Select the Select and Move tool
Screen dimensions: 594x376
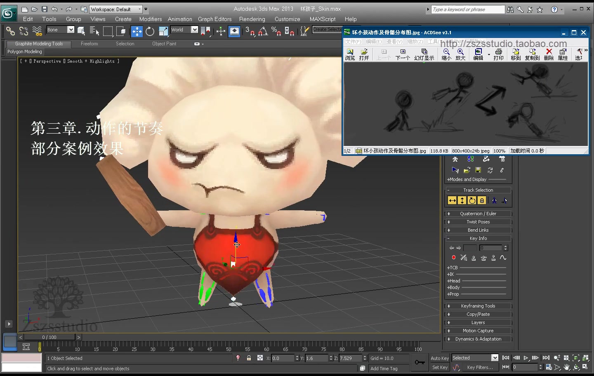(x=137, y=31)
